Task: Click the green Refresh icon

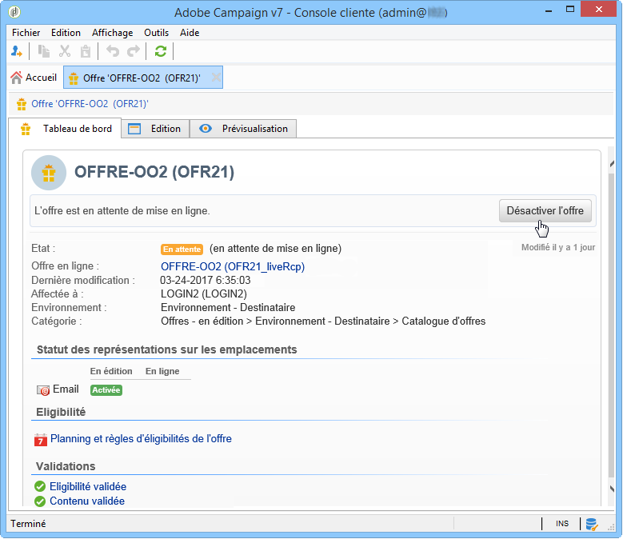Action: (x=160, y=51)
